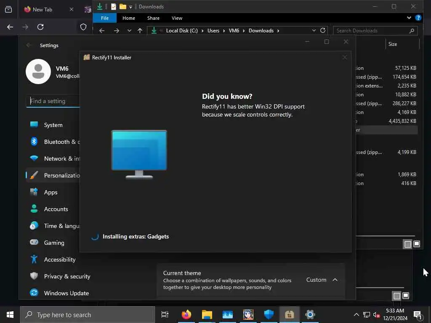
Task: Open the System settings category
Action: pos(53,125)
